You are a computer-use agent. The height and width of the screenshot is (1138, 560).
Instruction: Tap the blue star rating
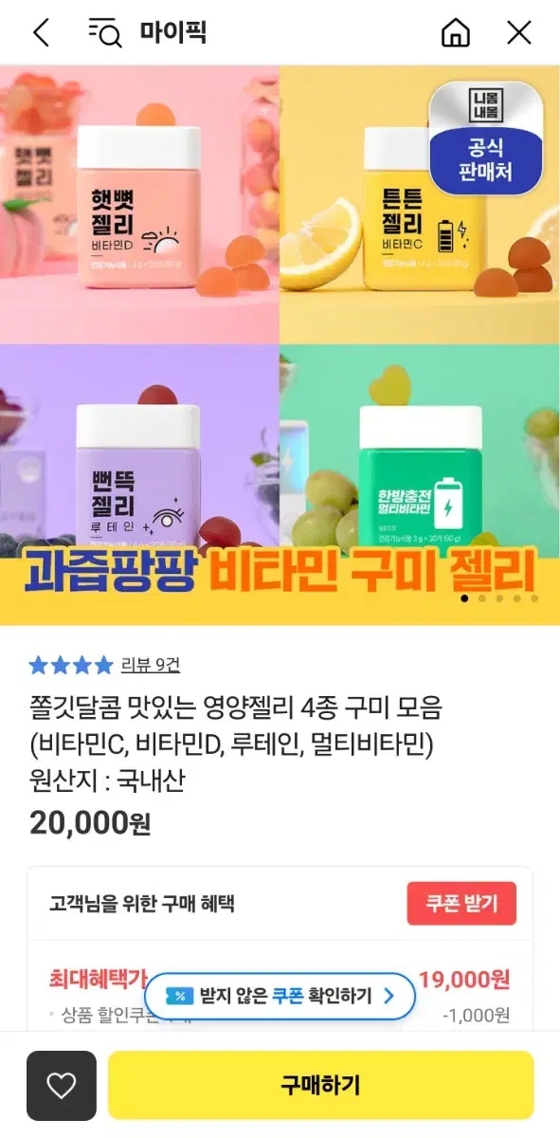(71, 665)
